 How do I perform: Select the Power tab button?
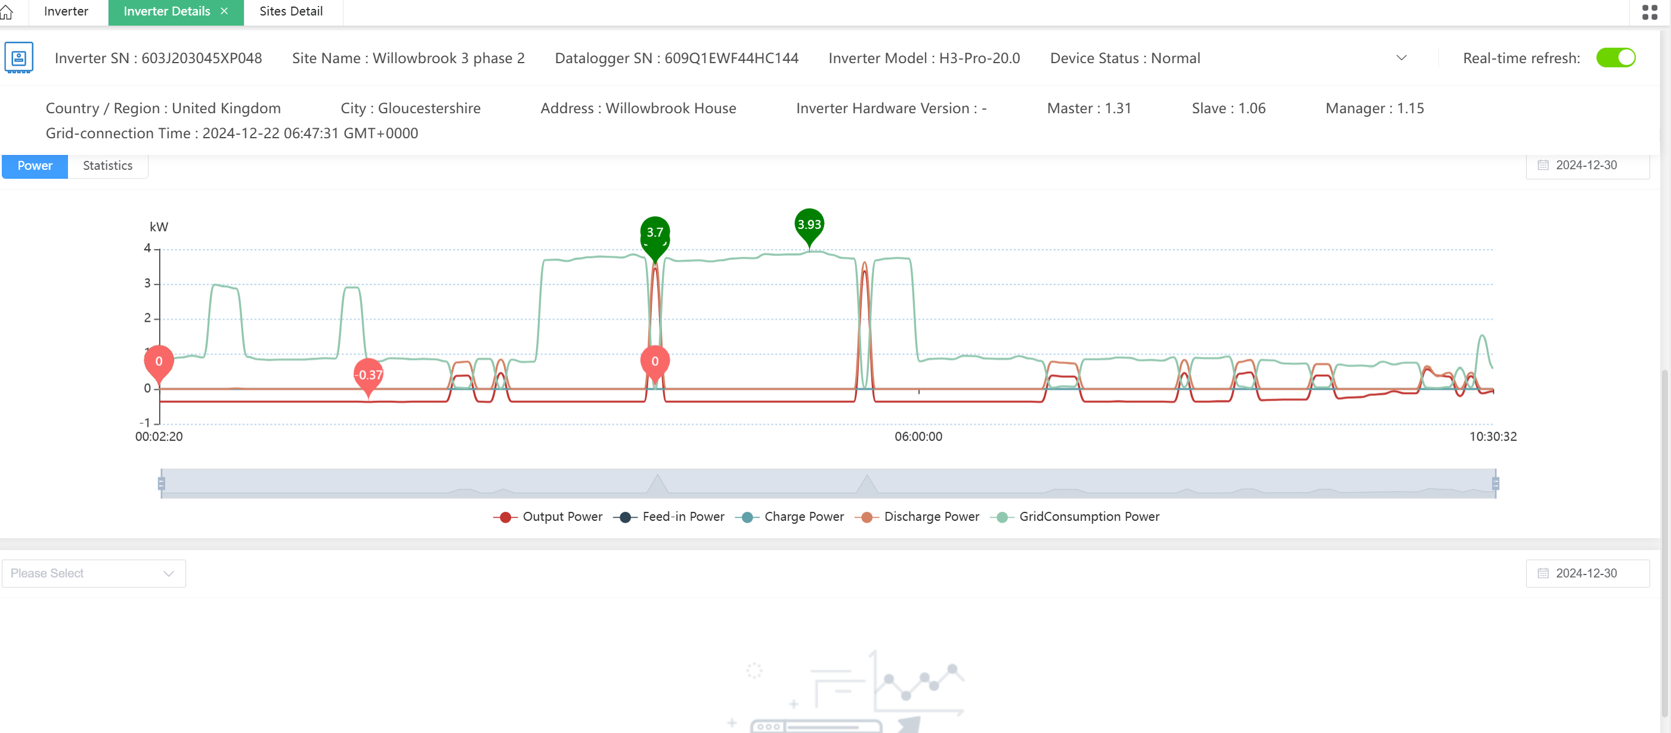point(35,165)
